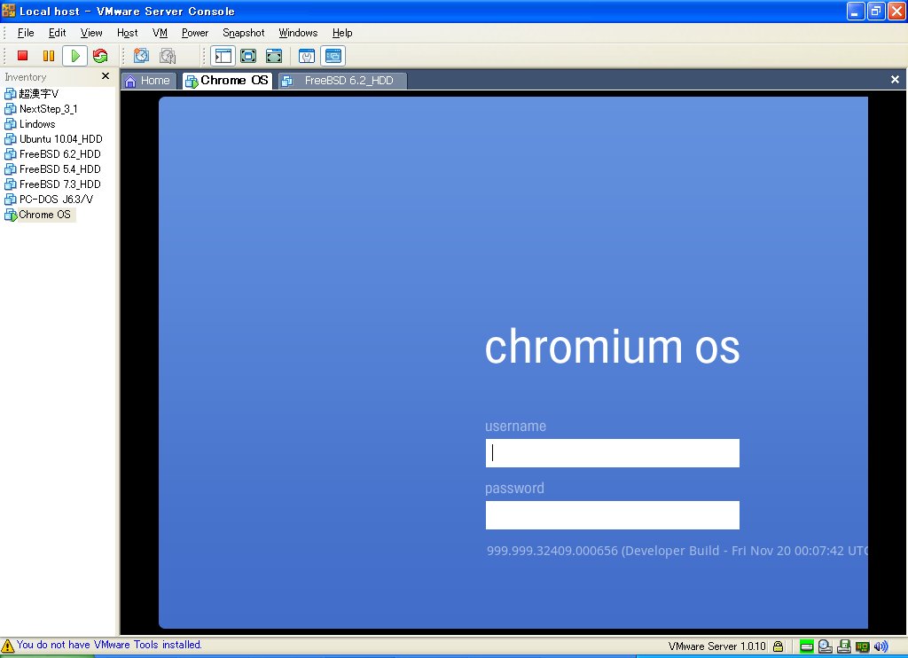Click the Developer Build version string
This screenshot has height=658, width=908.
[677, 551]
